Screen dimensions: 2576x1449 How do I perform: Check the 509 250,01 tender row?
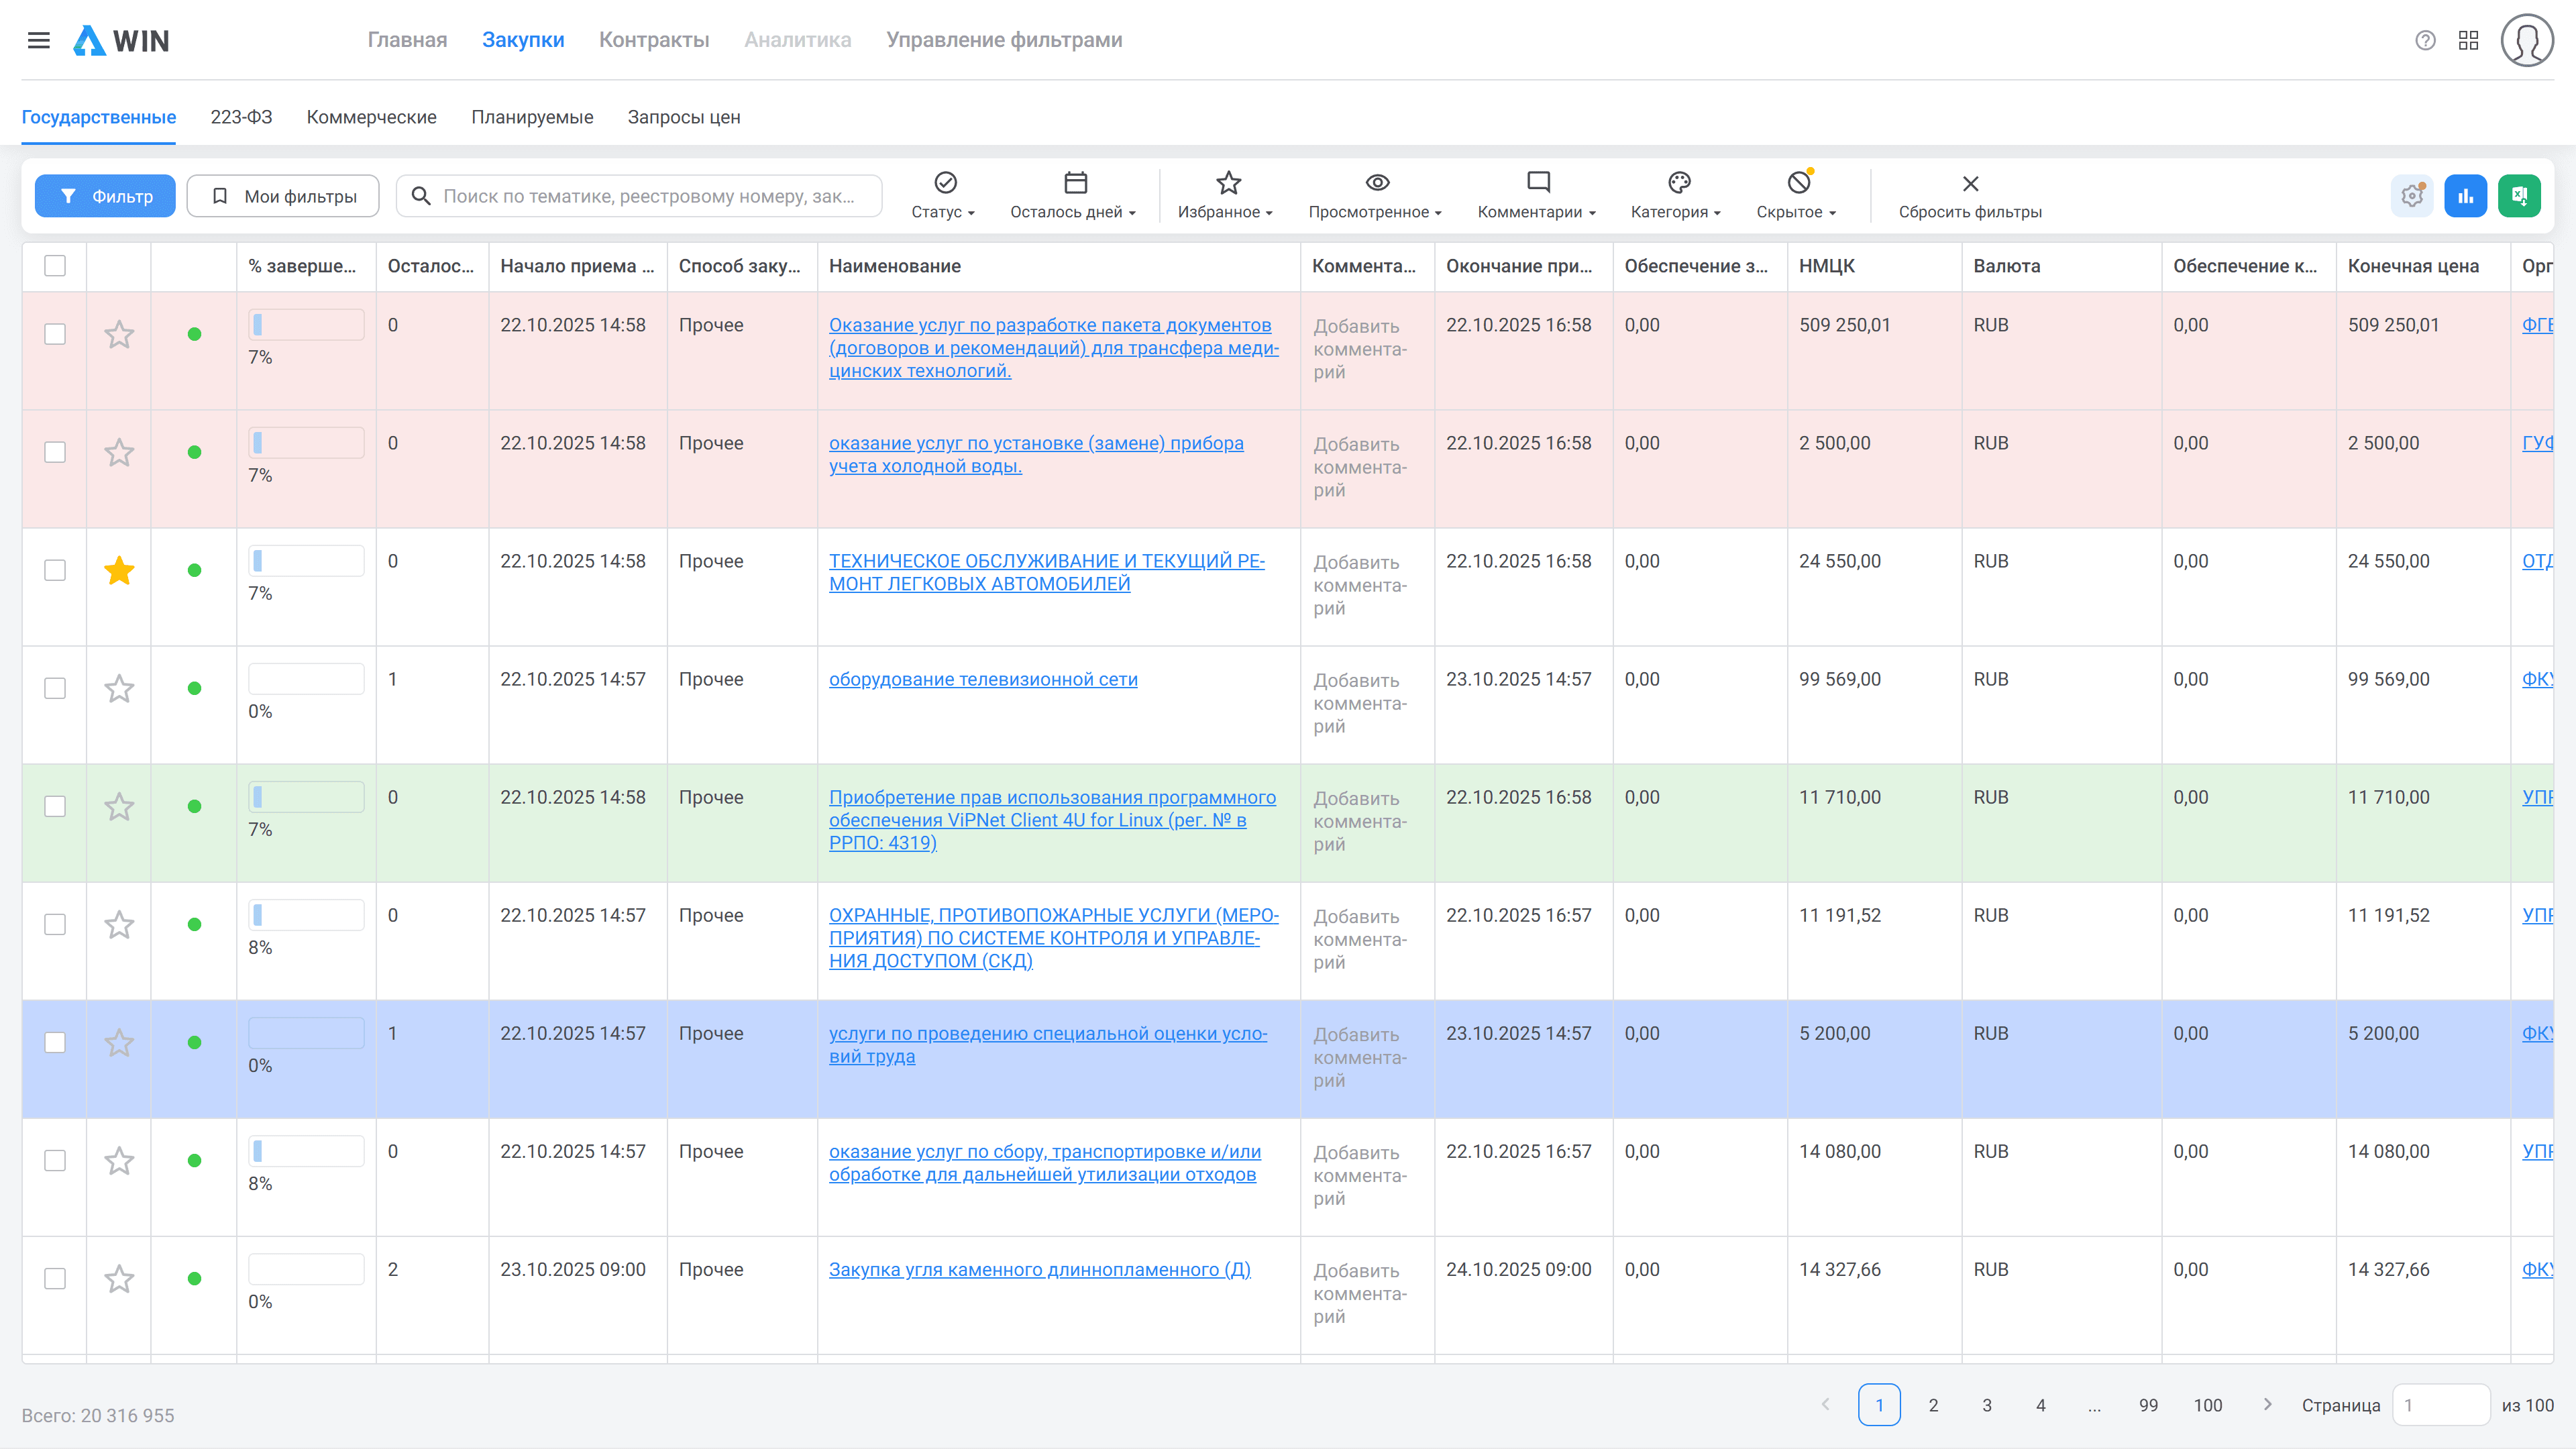coord(55,334)
